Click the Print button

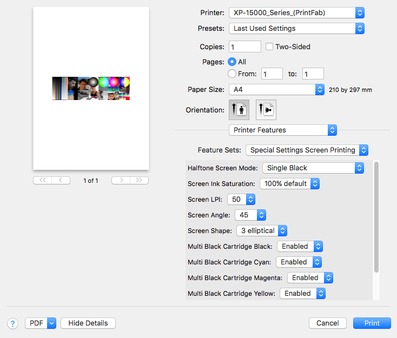(x=372, y=323)
